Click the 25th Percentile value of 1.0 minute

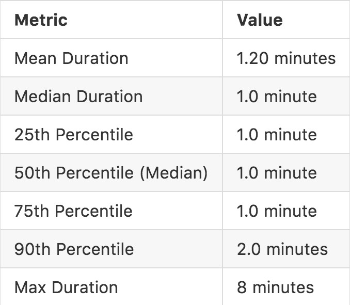pos(277,135)
